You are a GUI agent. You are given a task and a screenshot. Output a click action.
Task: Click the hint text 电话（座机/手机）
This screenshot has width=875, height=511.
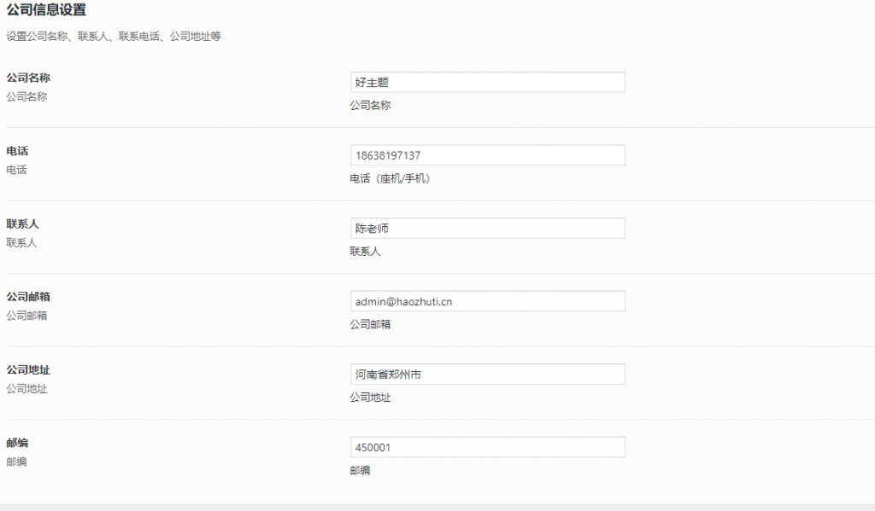coord(390,178)
